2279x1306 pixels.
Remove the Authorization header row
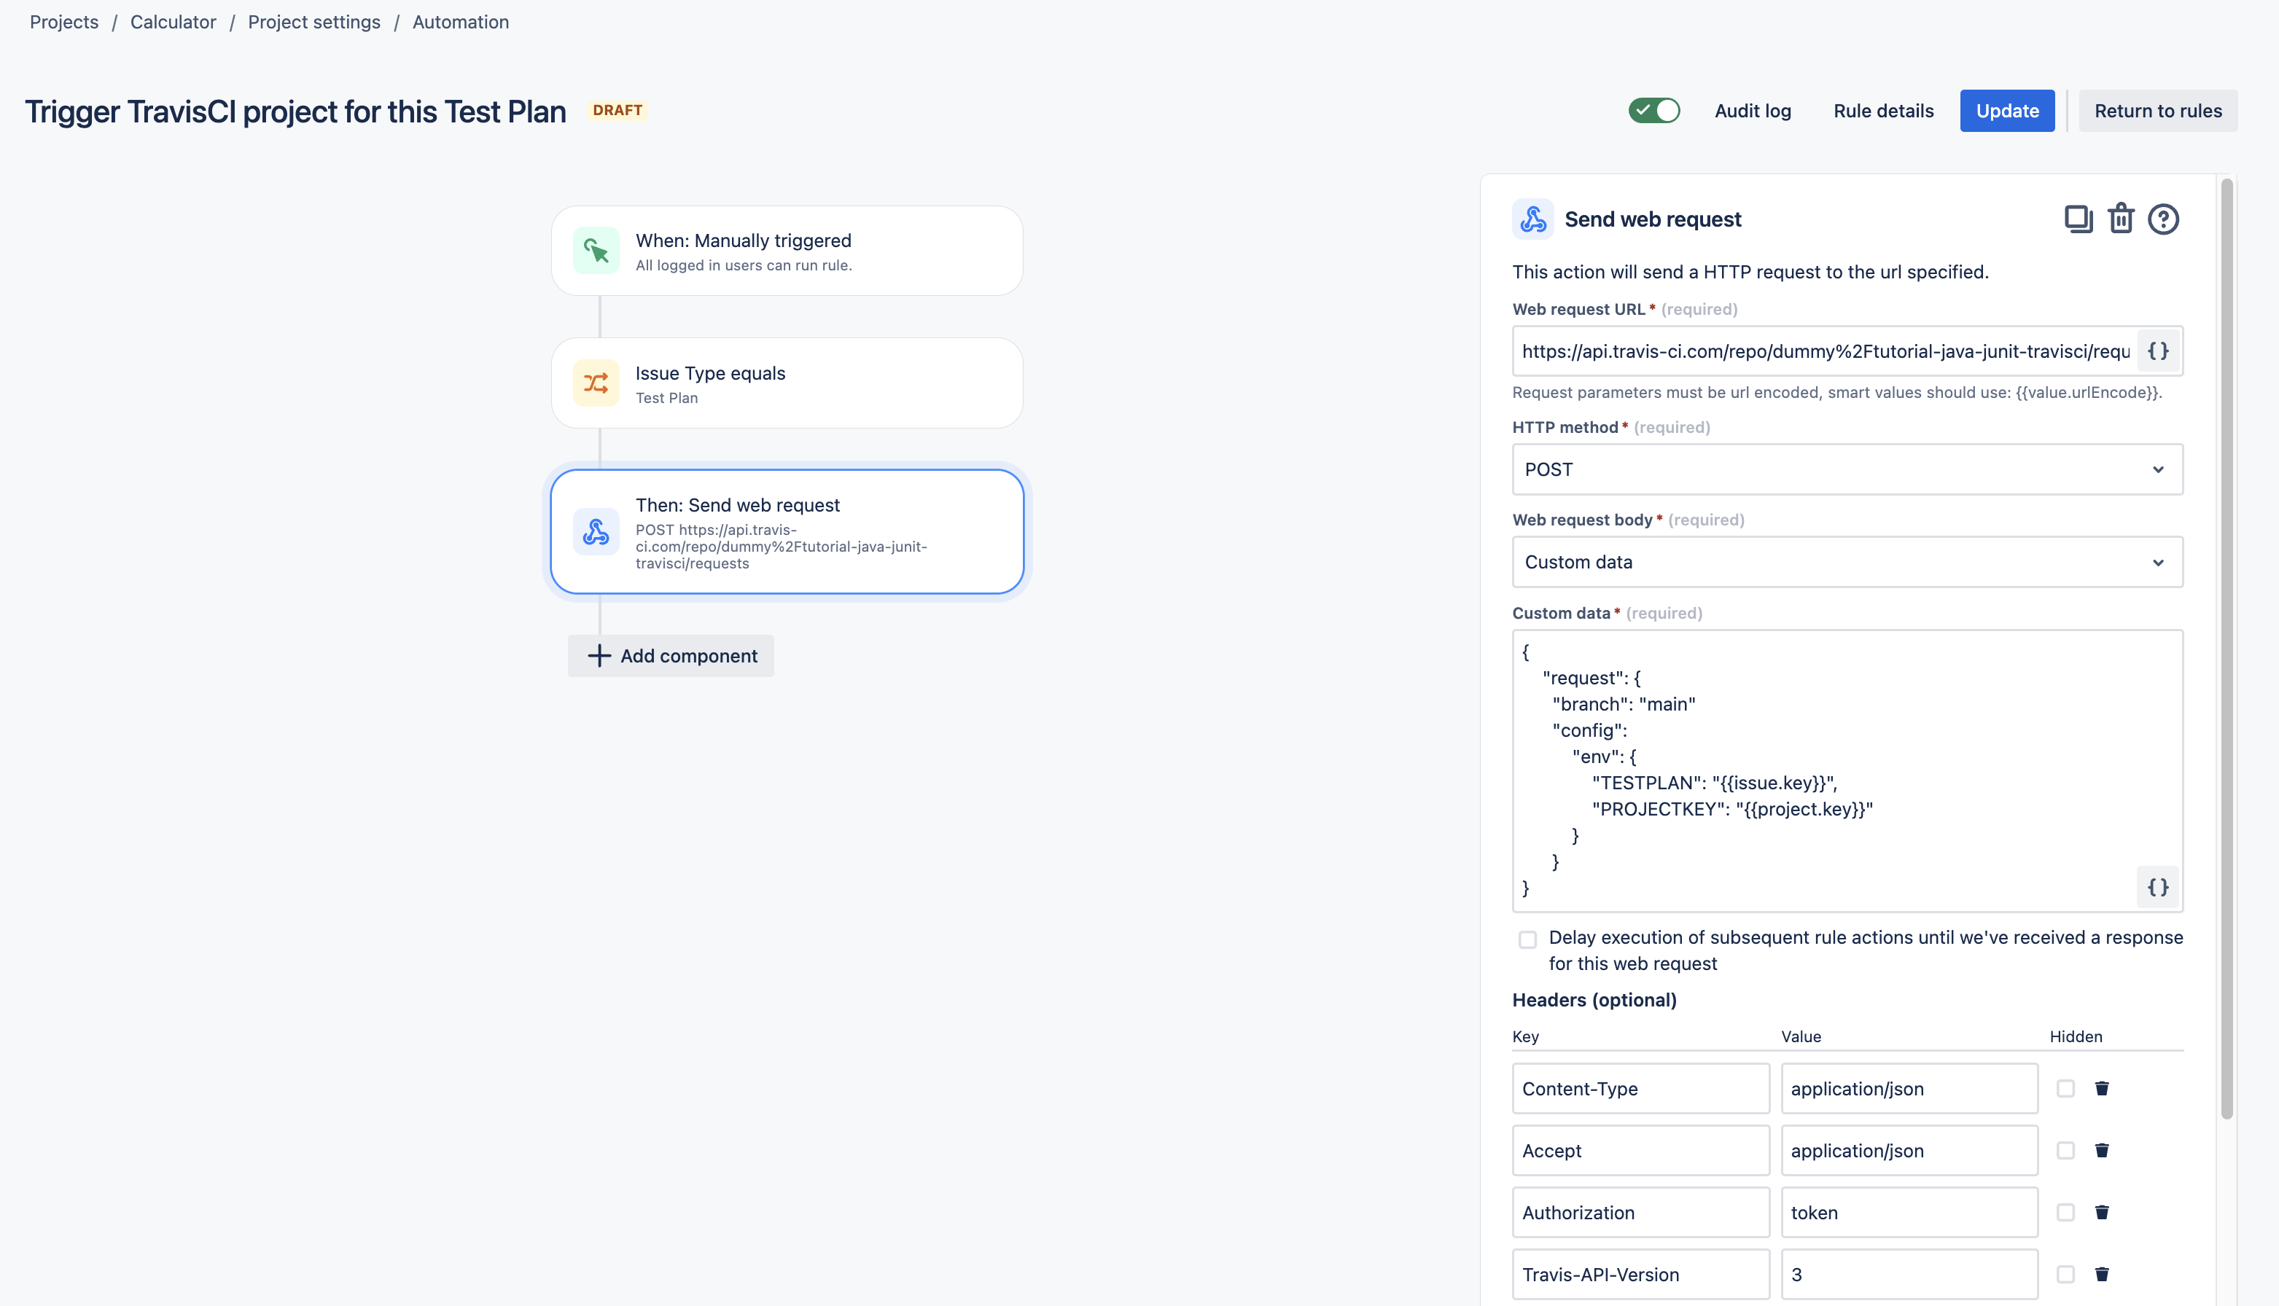pyautogui.click(x=2101, y=1212)
